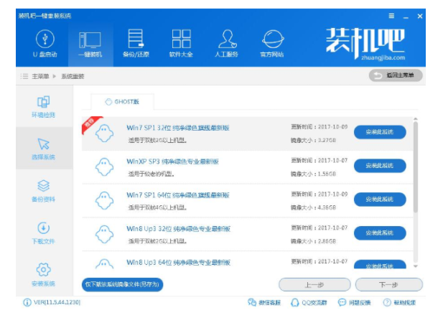Open the U盘启动 tool
This screenshot has height=318, width=443.
click(x=45, y=44)
